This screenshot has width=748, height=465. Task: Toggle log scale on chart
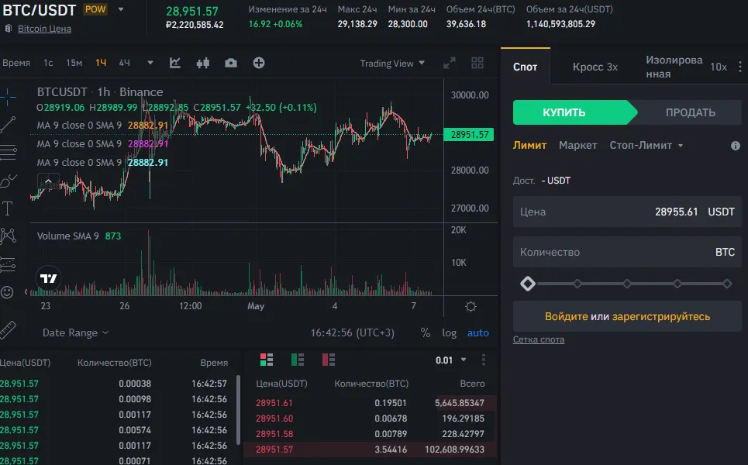449,333
